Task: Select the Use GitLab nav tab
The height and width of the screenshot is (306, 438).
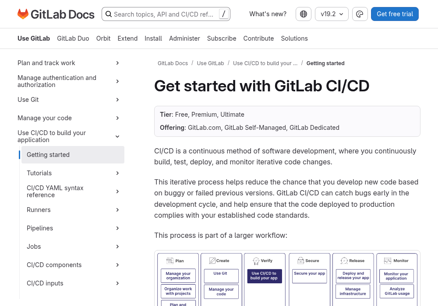Action: 34,38
